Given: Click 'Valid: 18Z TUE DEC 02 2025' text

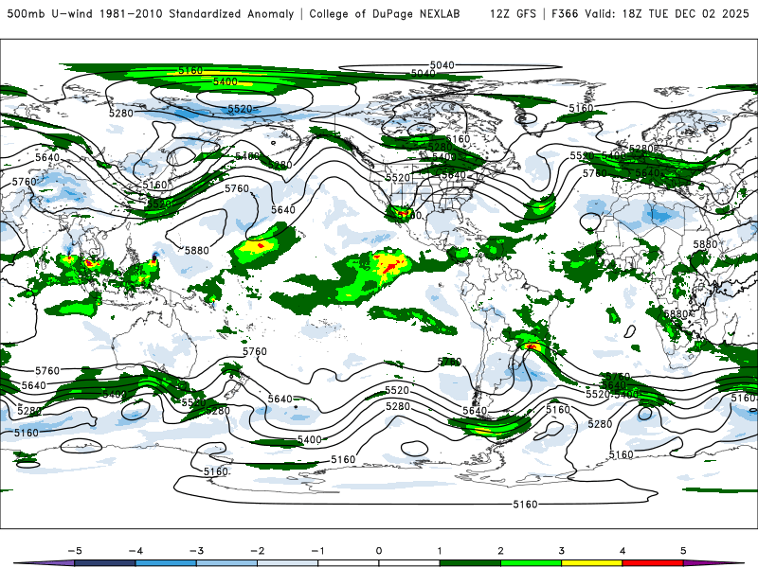Looking at the screenshot, I should tap(667, 13).
